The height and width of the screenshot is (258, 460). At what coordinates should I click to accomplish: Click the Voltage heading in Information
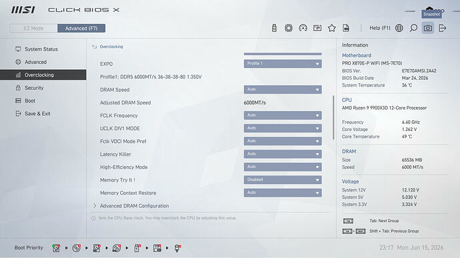[350, 182]
